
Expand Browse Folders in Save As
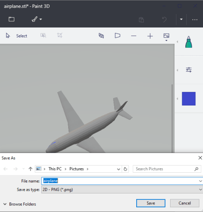click(x=19, y=204)
